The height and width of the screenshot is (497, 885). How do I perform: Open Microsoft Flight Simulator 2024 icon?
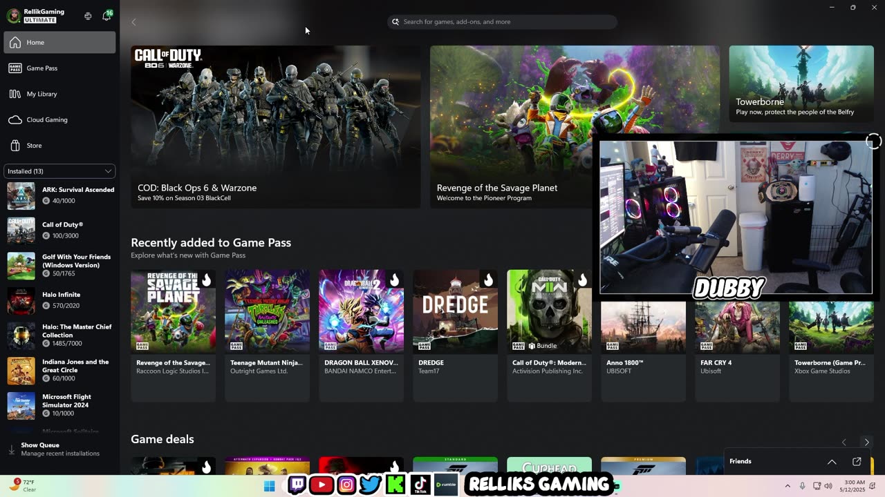click(x=21, y=405)
